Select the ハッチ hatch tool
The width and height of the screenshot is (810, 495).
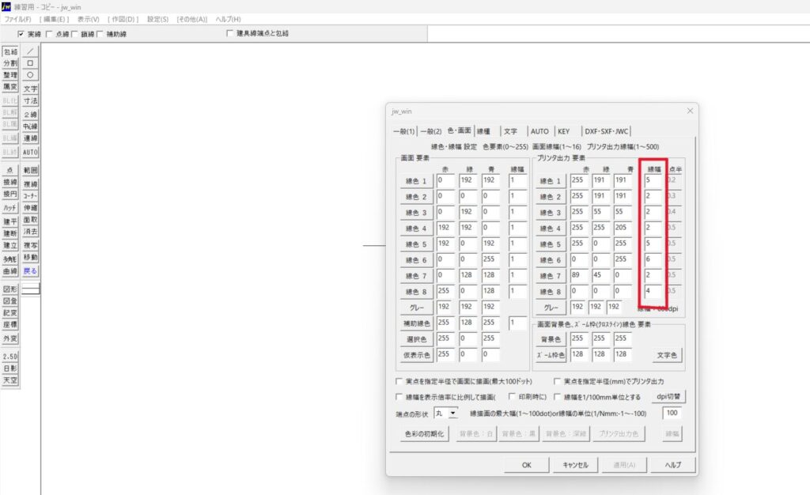pyautogui.click(x=10, y=207)
